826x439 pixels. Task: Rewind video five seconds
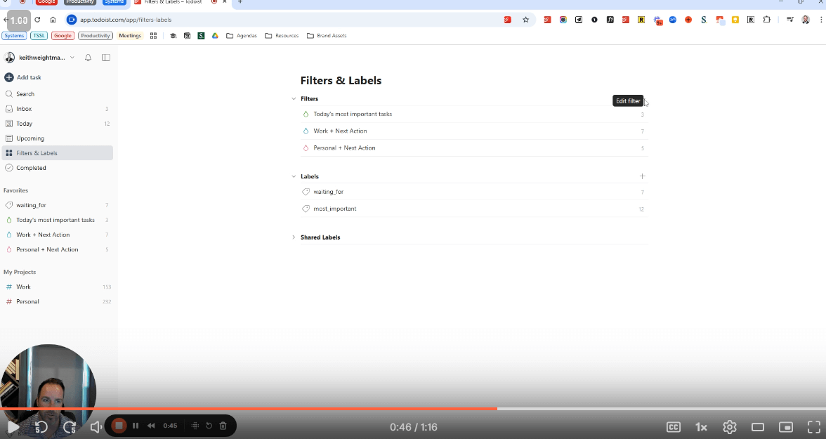[x=41, y=427]
